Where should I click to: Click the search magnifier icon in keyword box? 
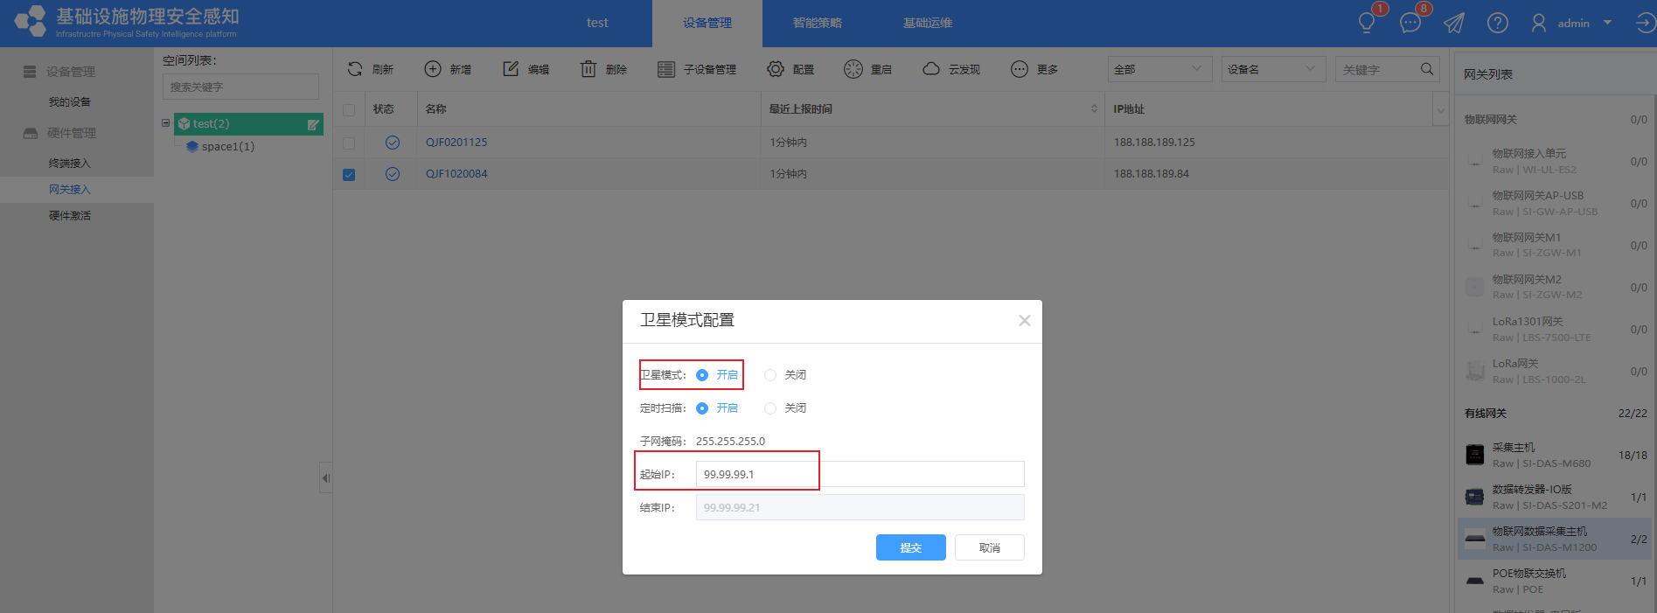1427,69
